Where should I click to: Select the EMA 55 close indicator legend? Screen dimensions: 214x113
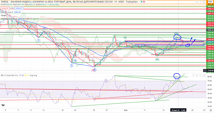(x=11, y=12)
